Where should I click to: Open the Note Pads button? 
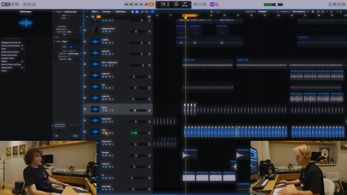pyautogui.click(x=335, y=4)
